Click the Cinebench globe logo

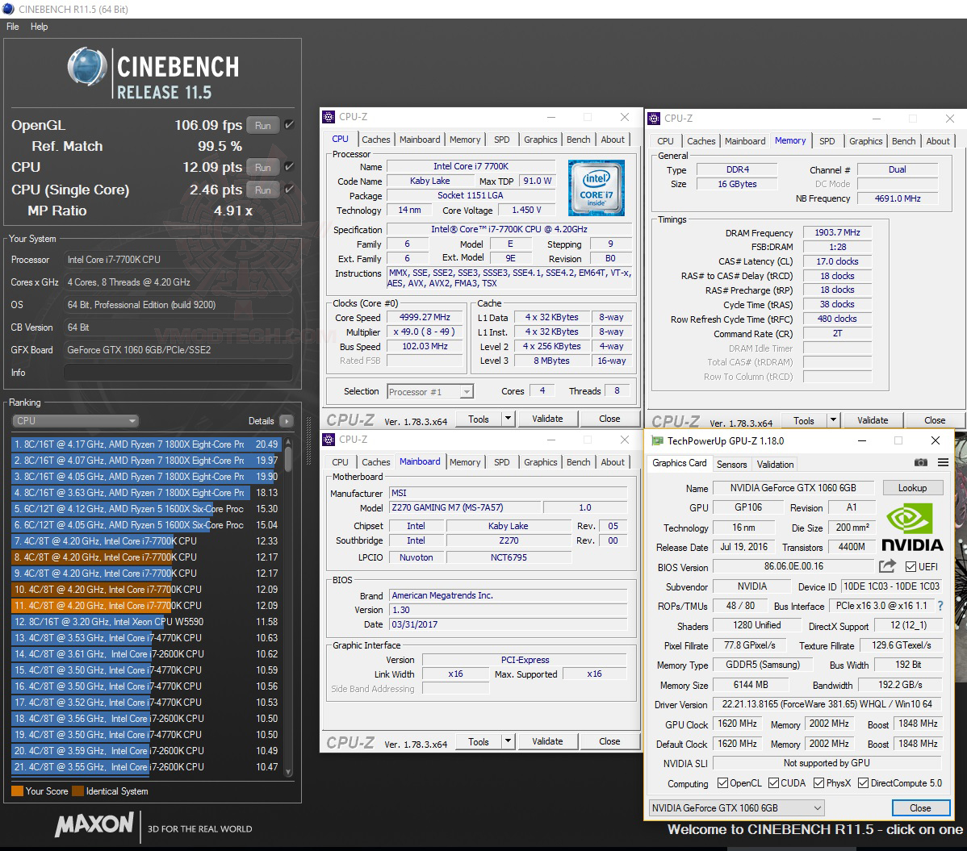coord(87,67)
